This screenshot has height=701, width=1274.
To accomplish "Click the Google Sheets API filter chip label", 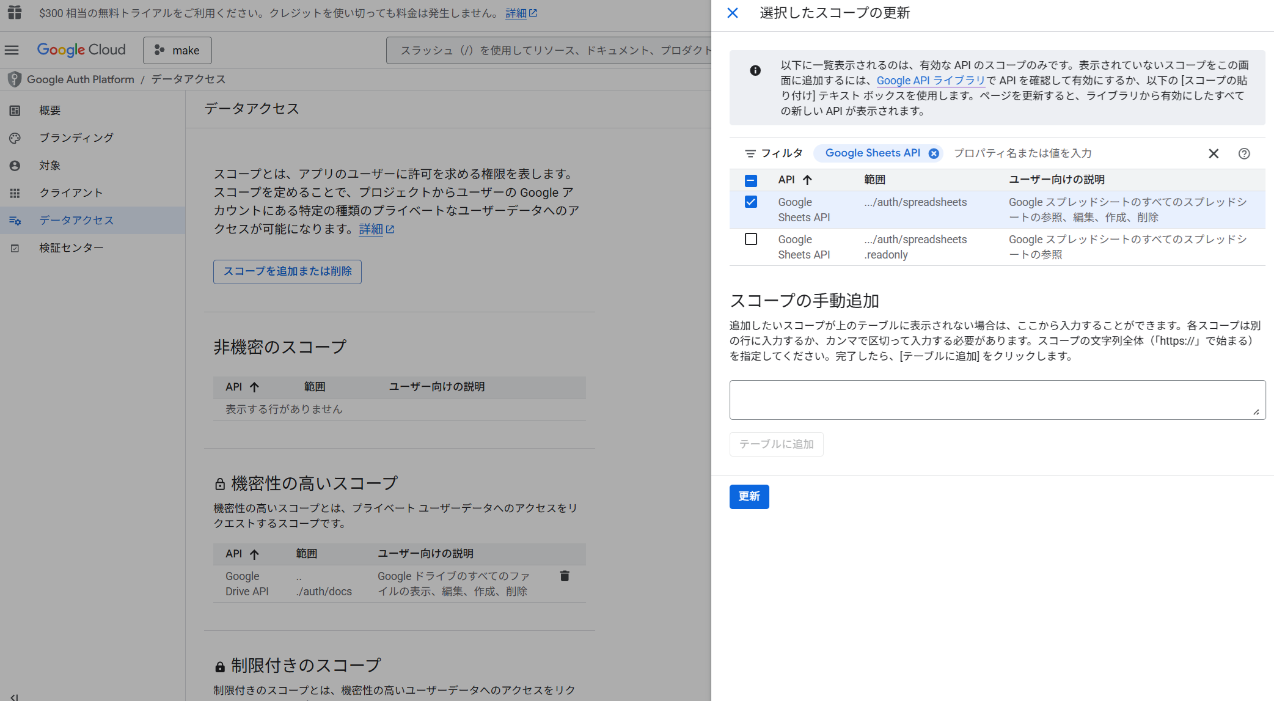I will (873, 153).
